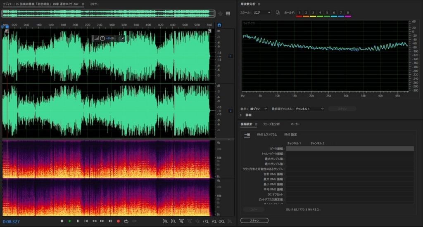This screenshot has height=227, width=423.
Task: Zoom in at out point icon
Action: [214, 221]
